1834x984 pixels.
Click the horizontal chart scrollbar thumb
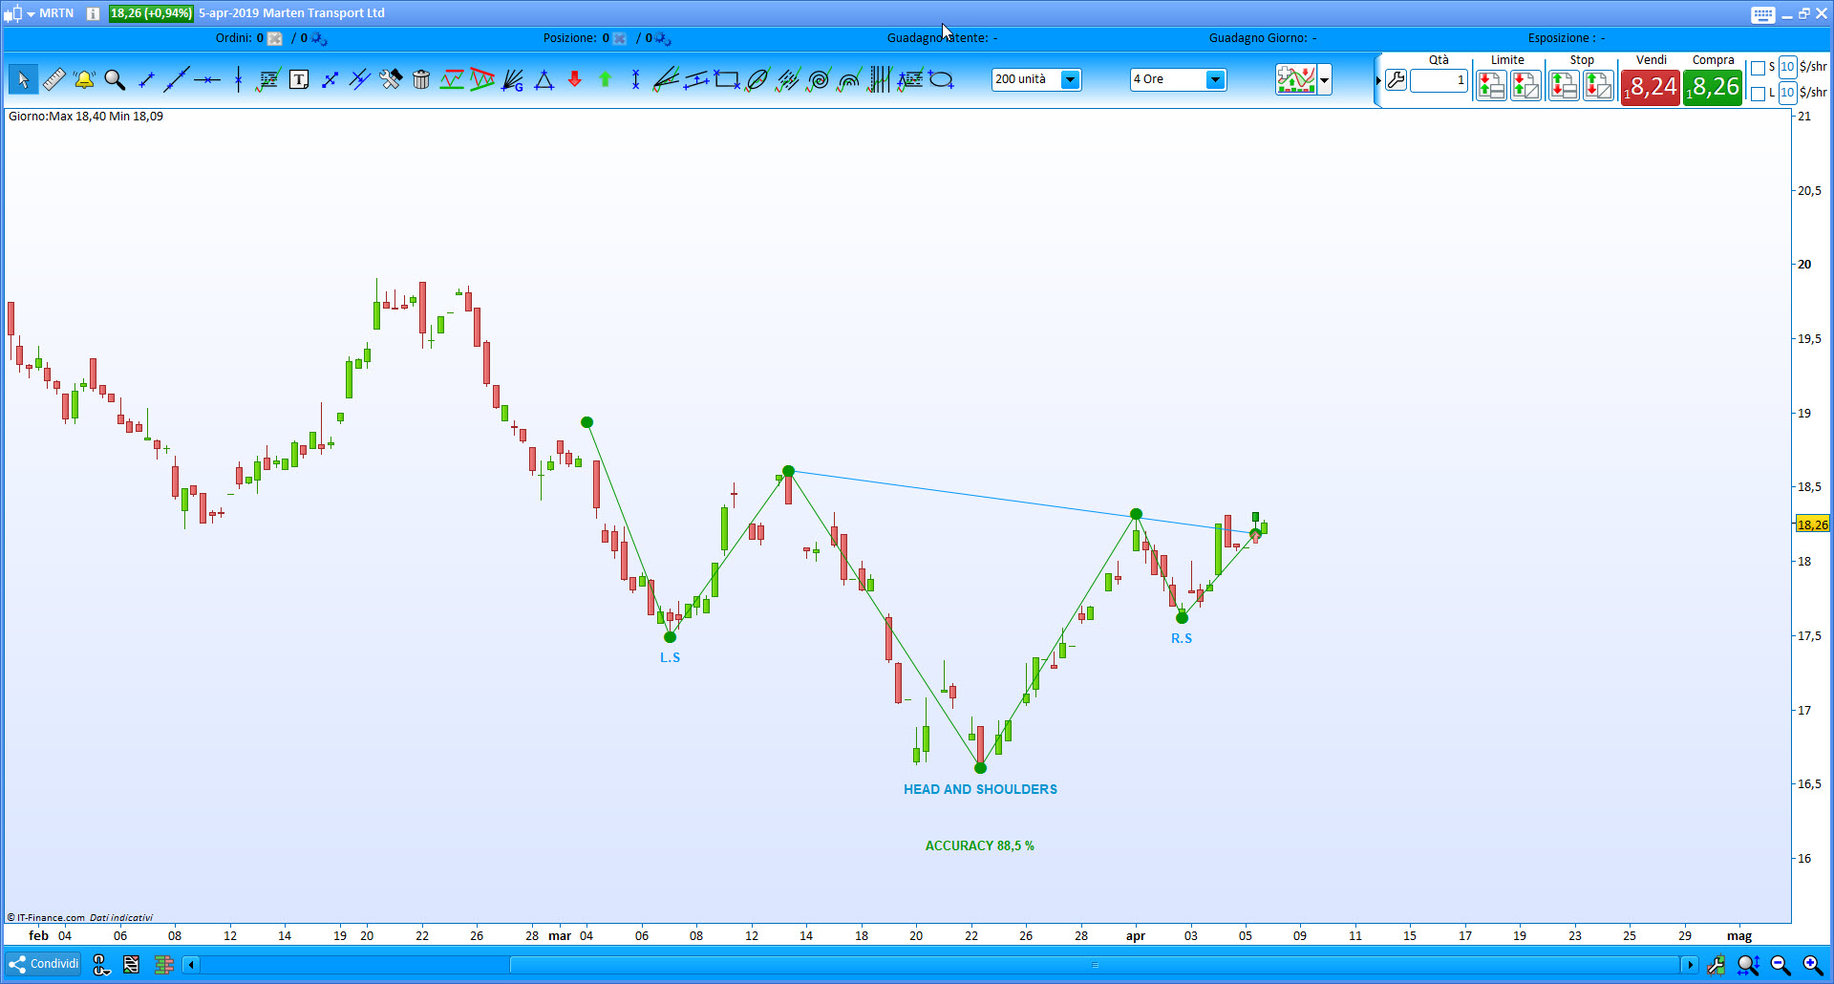click(x=1095, y=965)
